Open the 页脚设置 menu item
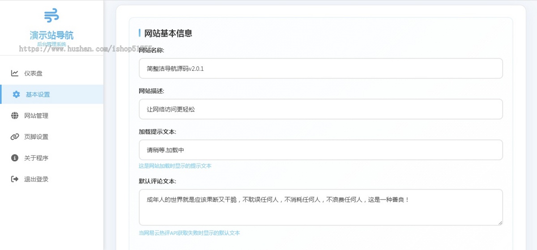This screenshot has width=537, height=250. [51, 137]
